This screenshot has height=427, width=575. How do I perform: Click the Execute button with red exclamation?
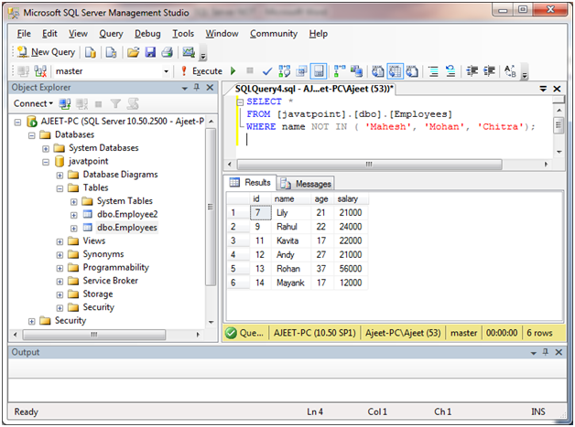tap(202, 71)
